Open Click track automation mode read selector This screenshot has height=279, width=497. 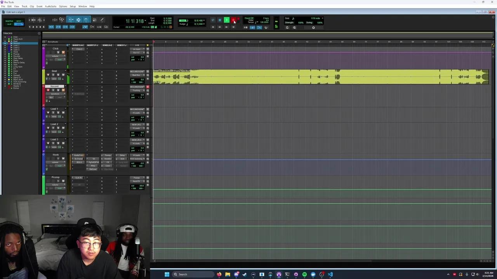point(60,60)
